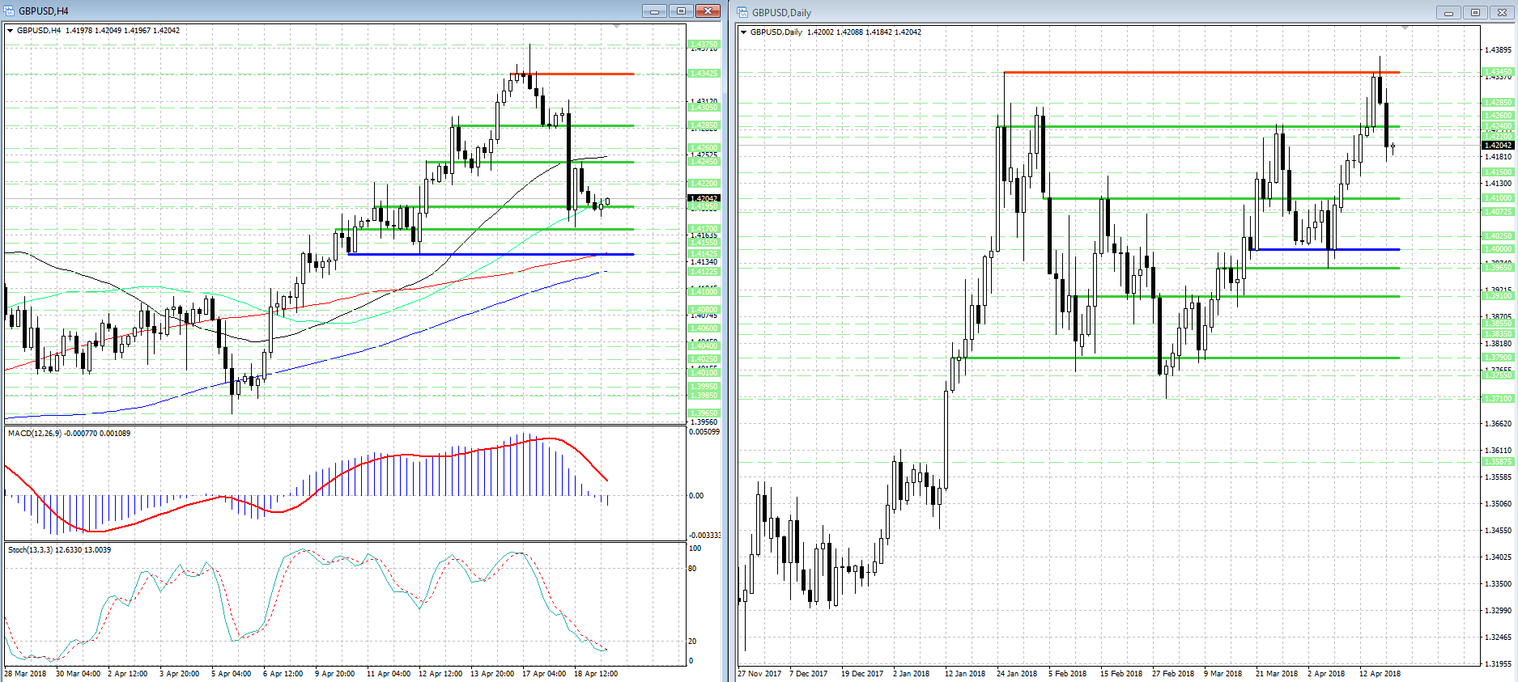Click the "18 Apr 12:00" time axis label
This screenshot has height=682, width=1518.
pos(596,674)
